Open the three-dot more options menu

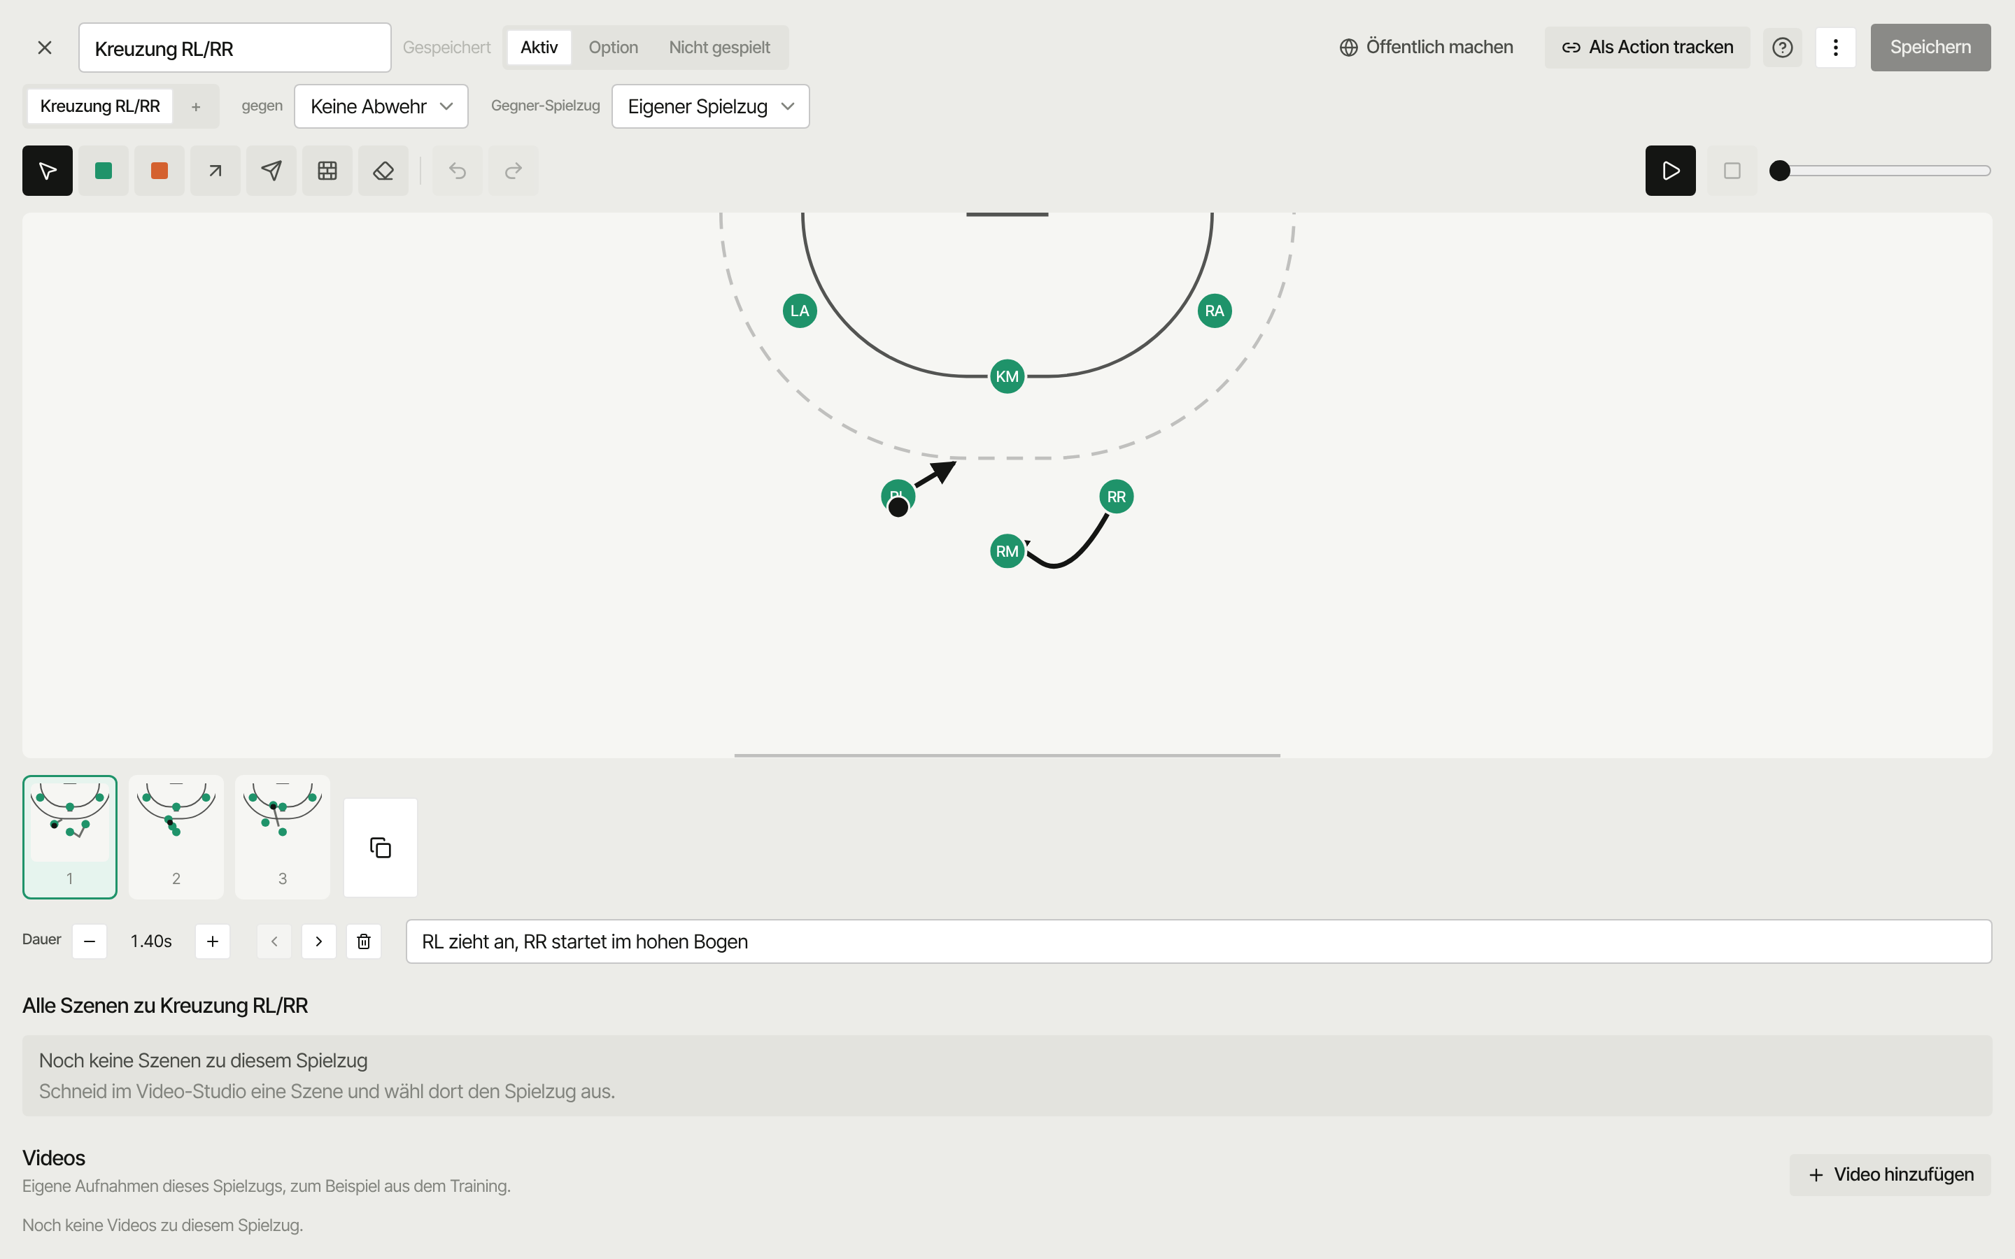click(1835, 48)
